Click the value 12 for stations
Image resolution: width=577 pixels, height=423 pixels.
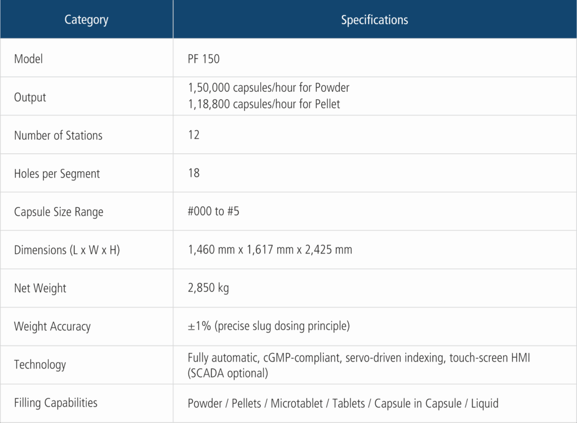coord(194,135)
